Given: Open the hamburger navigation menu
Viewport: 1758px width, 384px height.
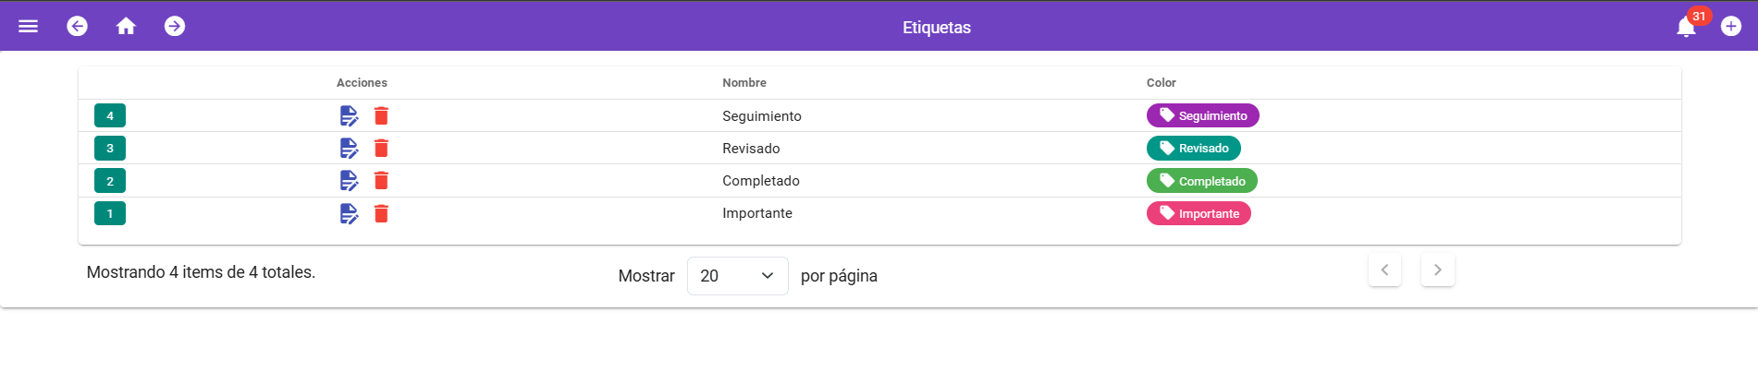Looking at the screenshot, I should (x=29, y=27).
